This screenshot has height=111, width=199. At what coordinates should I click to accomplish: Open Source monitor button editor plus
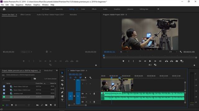point(96,65)
